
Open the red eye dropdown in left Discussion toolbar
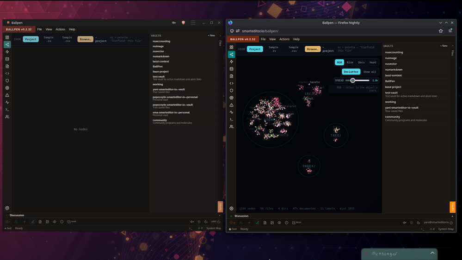coord(7,222)
